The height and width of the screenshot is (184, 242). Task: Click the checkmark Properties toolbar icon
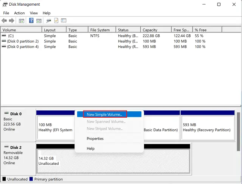point(56,20)
